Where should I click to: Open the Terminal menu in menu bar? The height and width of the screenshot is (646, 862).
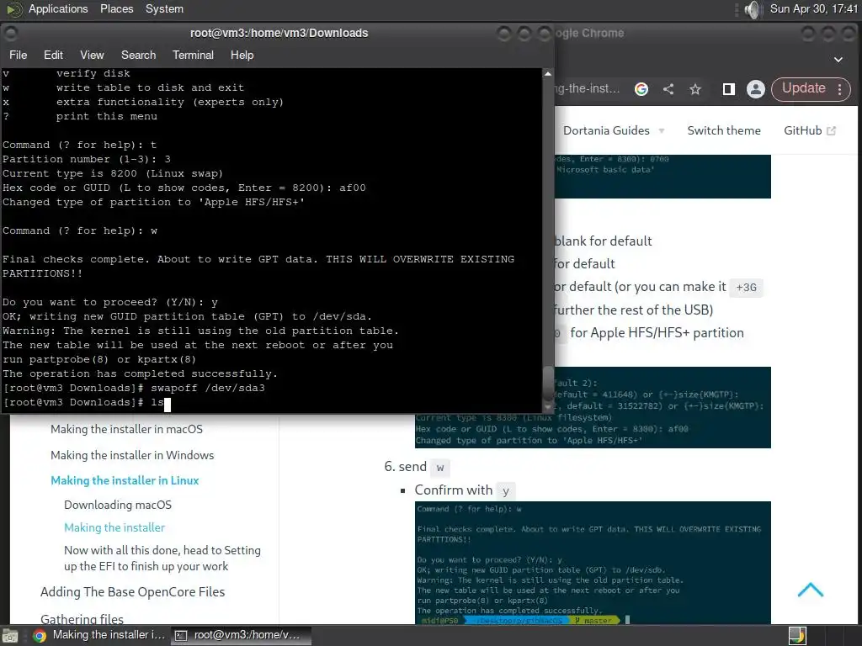pos(193,55)
